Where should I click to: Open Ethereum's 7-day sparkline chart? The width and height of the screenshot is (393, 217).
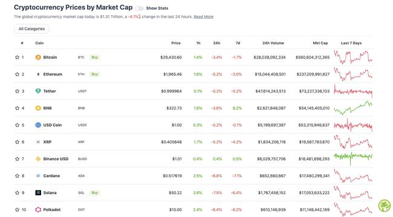[353, 74]
